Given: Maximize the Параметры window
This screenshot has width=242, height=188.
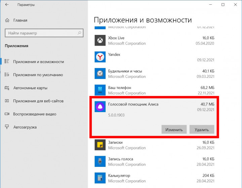Looking at the screenshot, I should coord(223,5).
